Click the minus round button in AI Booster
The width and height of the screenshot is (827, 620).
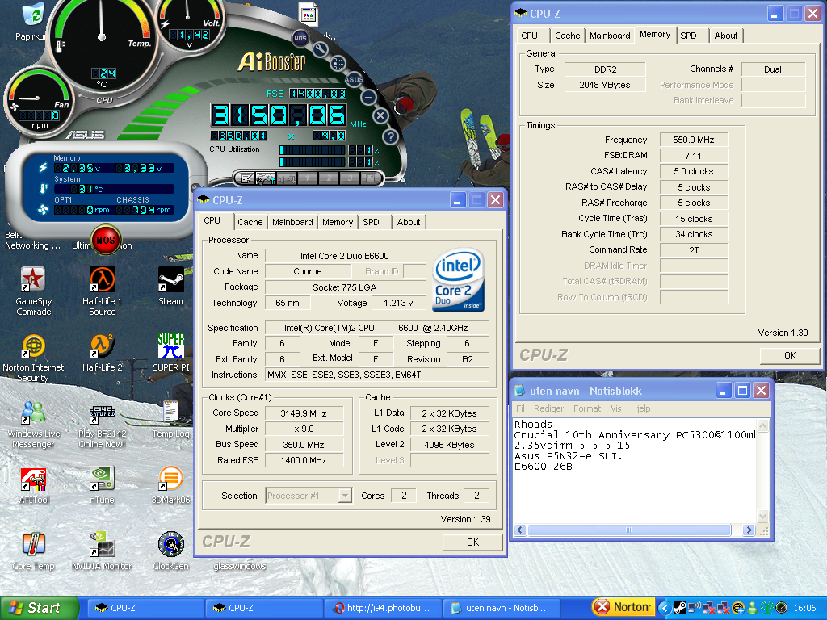[368, 98]
